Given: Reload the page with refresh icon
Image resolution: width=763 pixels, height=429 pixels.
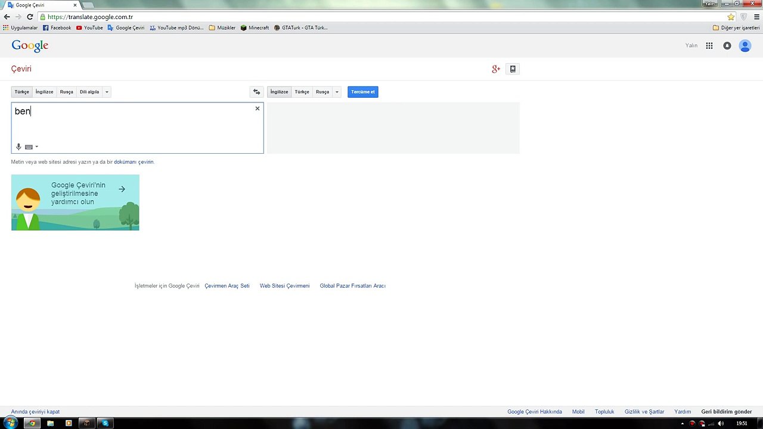Looking at the screenshot, I should [30, 17].
